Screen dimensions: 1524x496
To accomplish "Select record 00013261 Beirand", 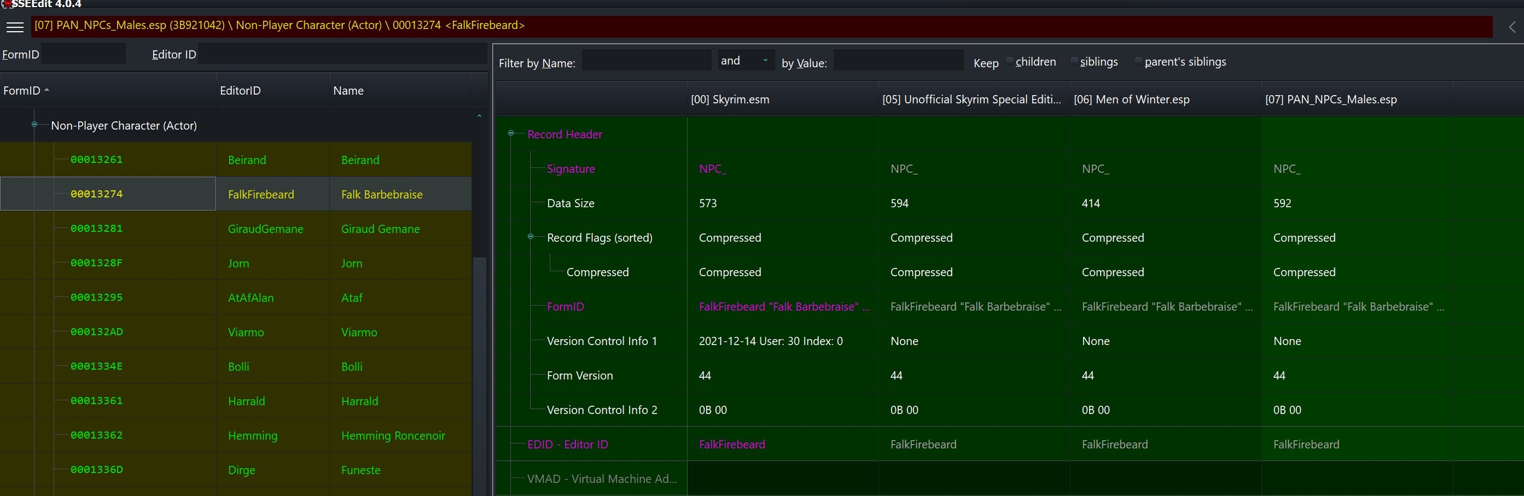I will 235,160.
